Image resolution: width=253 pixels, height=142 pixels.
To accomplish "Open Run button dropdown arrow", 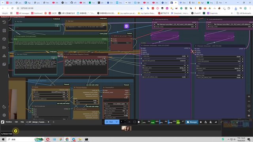I will click(x=117, y=122).
